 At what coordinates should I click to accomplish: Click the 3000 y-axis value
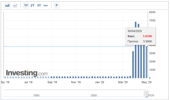pyautogui.click(x=152, y=53)
